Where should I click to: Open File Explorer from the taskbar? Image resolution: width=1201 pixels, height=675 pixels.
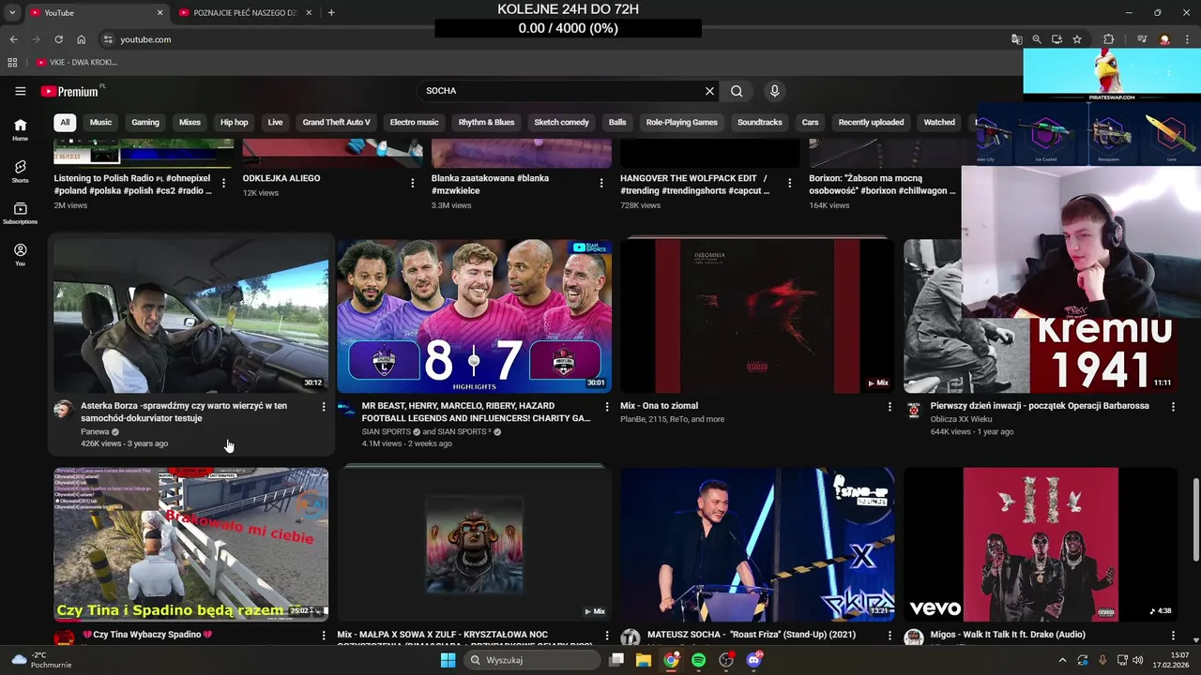(x=644, y=660)
